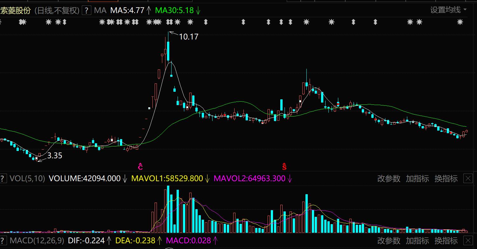Click 改参数 in the VOL panel

click(389, 179)
